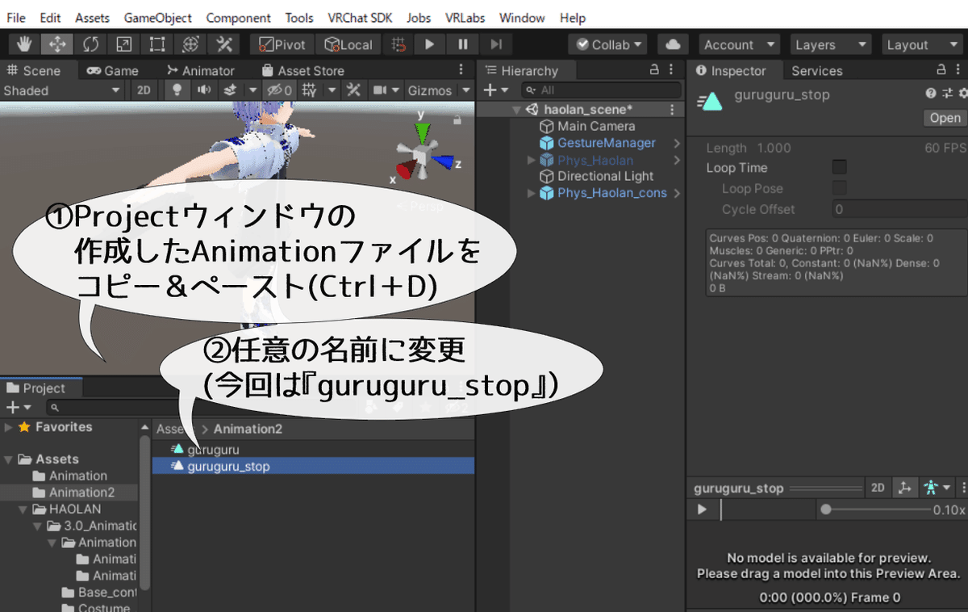
Task: Click the Open button in the Inspector
Action: 945,118
